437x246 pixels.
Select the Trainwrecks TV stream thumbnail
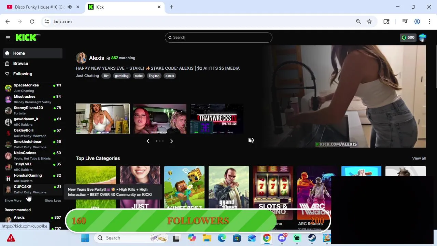click(217, 119)
